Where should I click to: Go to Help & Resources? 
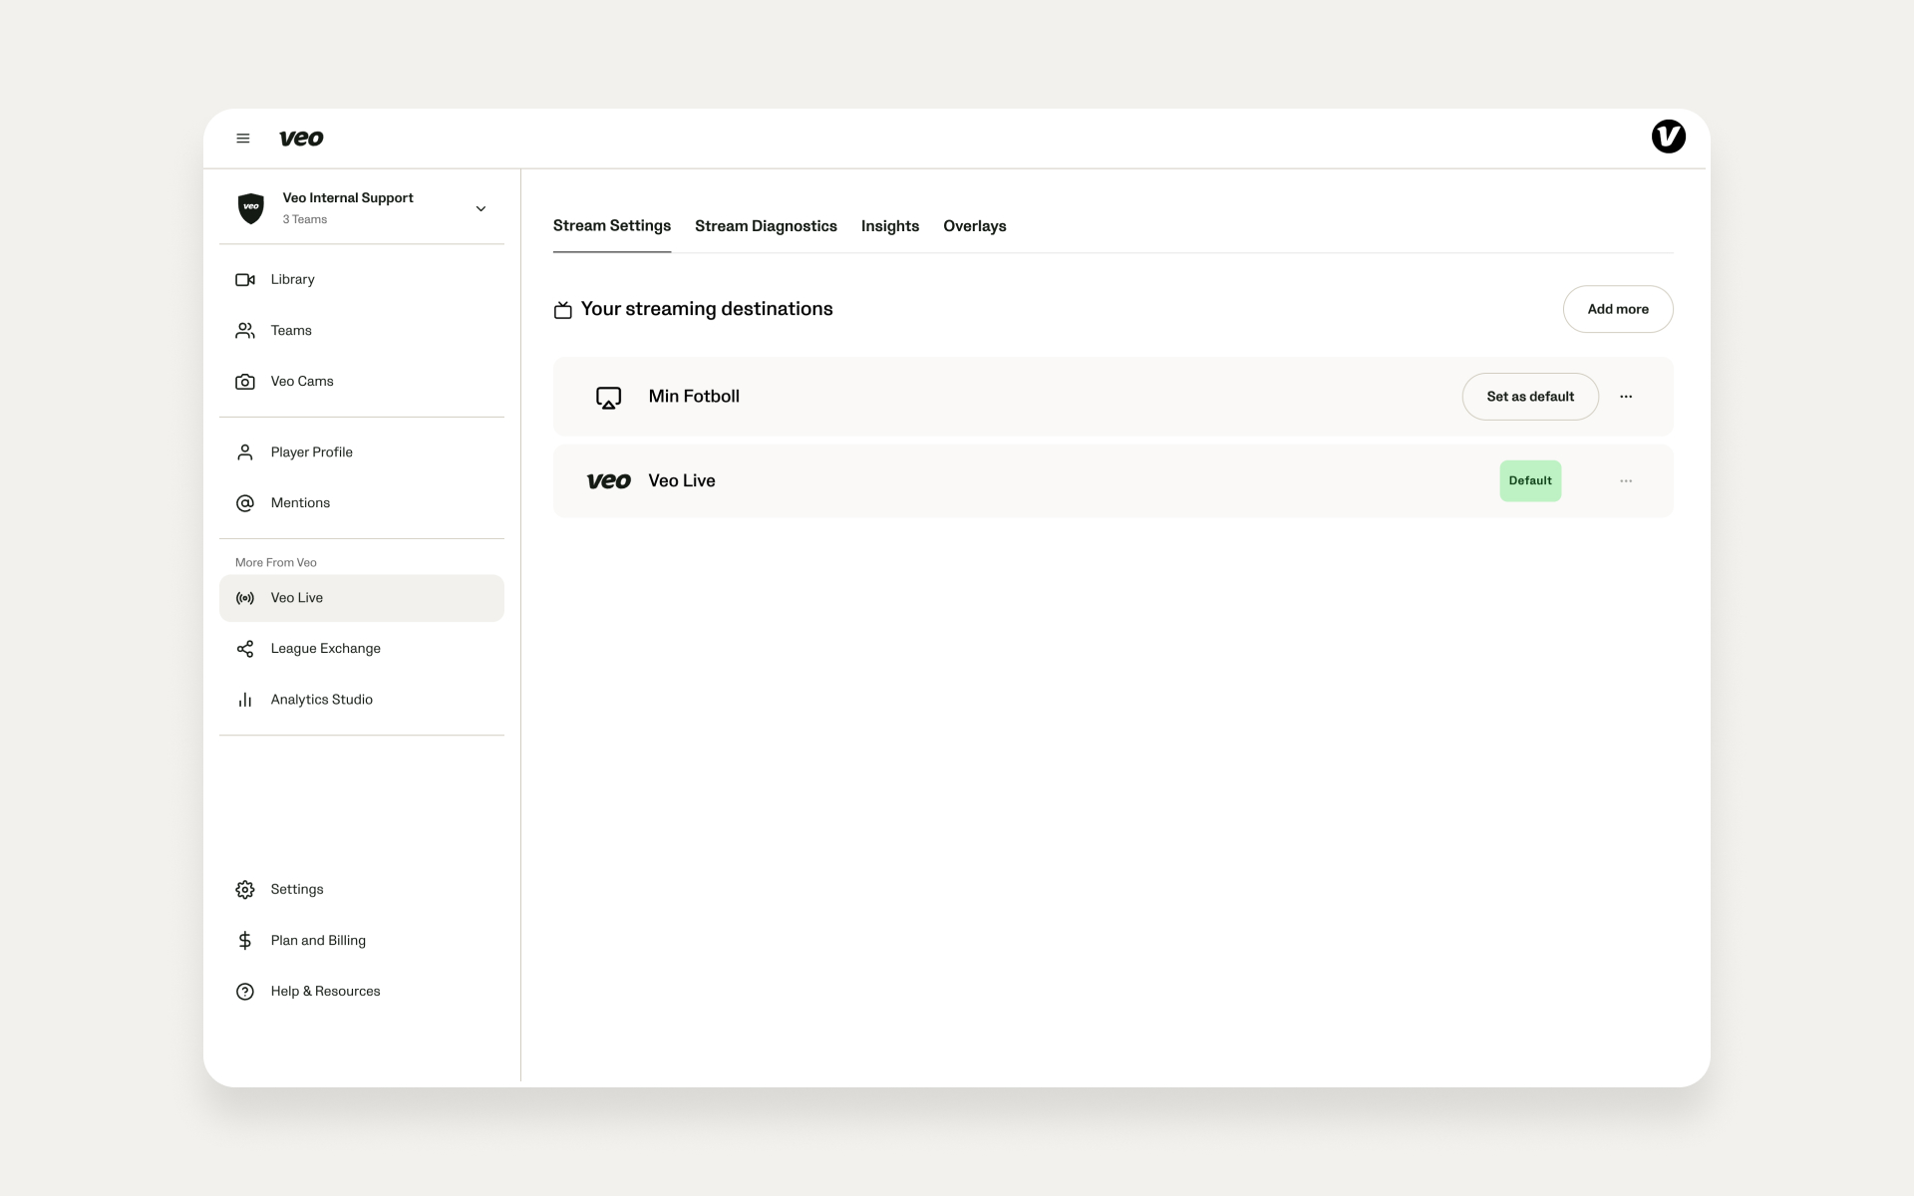325,992
